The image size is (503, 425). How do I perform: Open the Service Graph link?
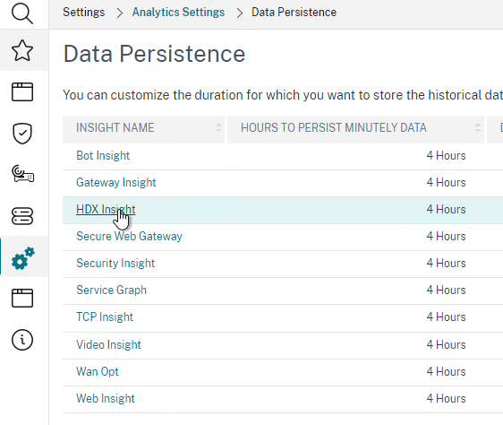111,290
